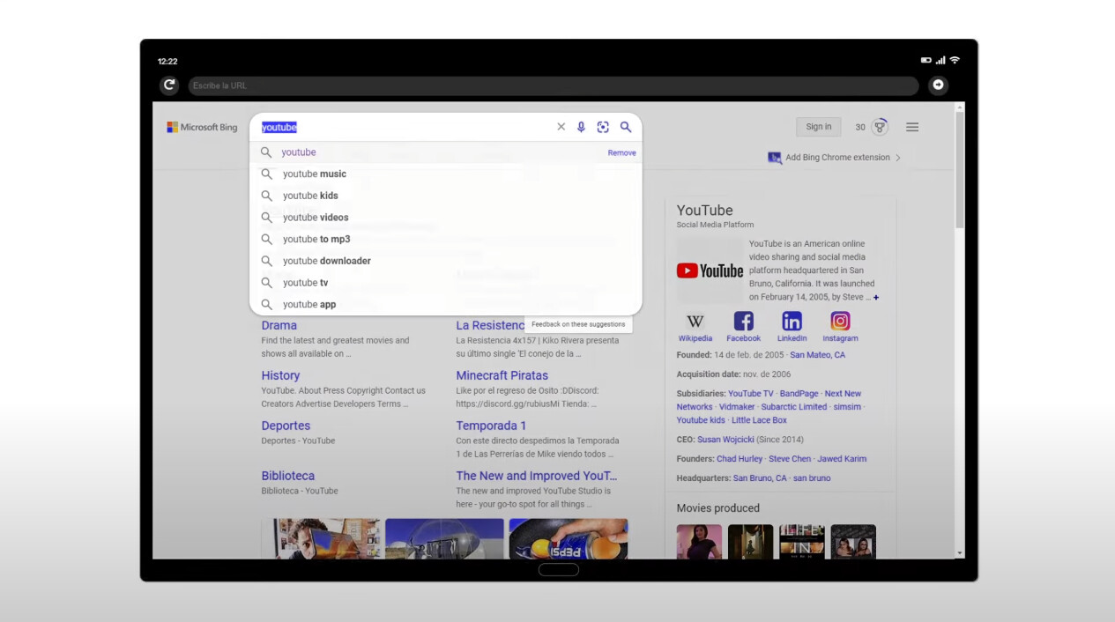This screenshot has height=622, width=1115.
Task: Click the Microsoft Bing logo
Action: (202, 127)
